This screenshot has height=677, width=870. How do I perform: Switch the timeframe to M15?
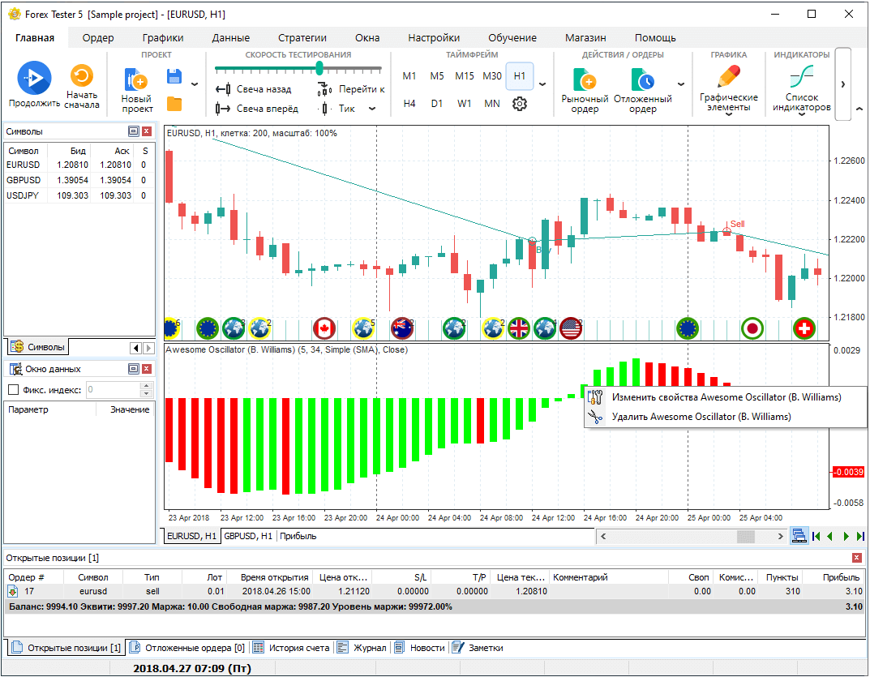pos(464,76)
